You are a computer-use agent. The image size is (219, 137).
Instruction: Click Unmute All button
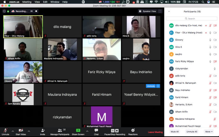click(x=192, y=131)
